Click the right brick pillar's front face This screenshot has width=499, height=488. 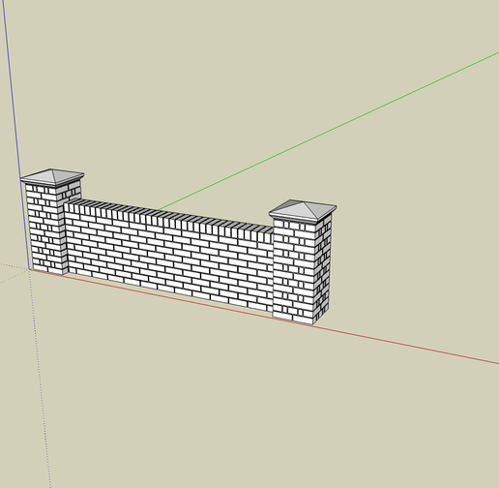click(x=294, y=271)
